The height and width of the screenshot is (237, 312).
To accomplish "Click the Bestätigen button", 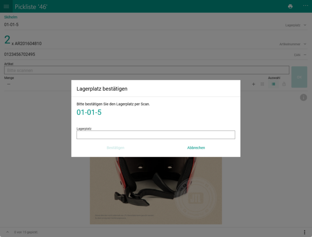I will pyautogui.click(x=115, y=148).
